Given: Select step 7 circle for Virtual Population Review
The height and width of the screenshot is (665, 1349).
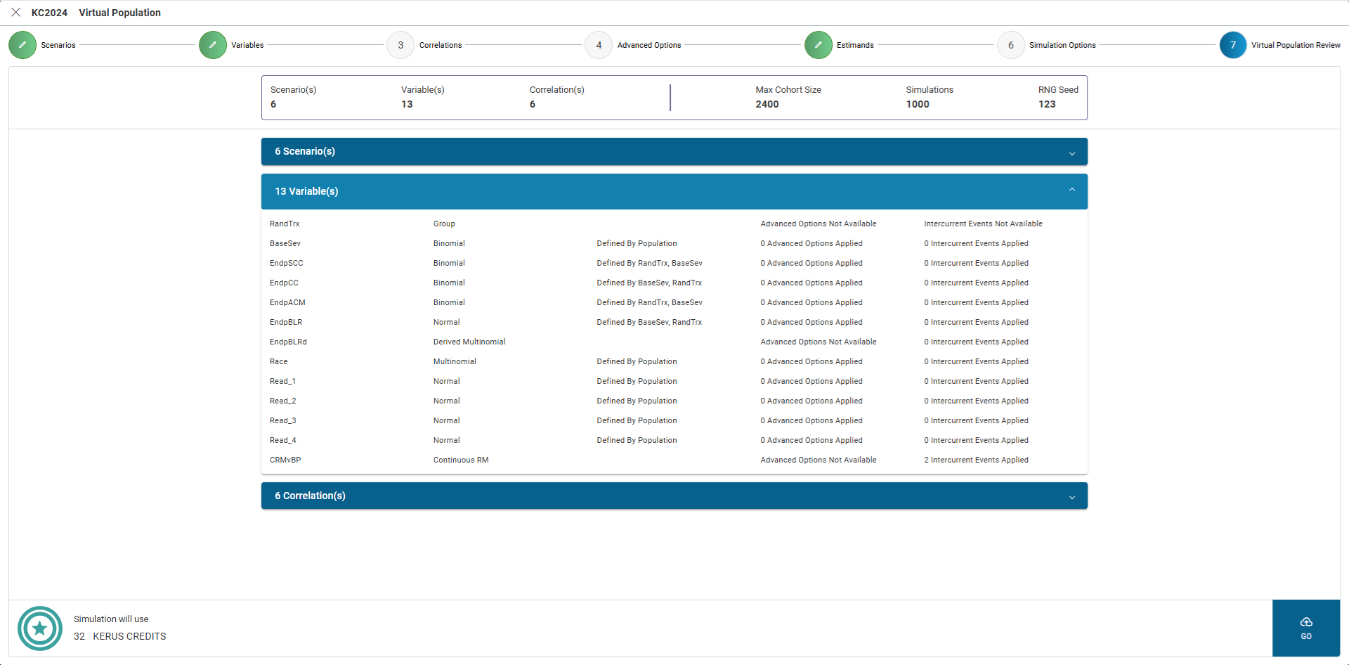Looking at the screenshot, I should click(x=1233, y=45).
